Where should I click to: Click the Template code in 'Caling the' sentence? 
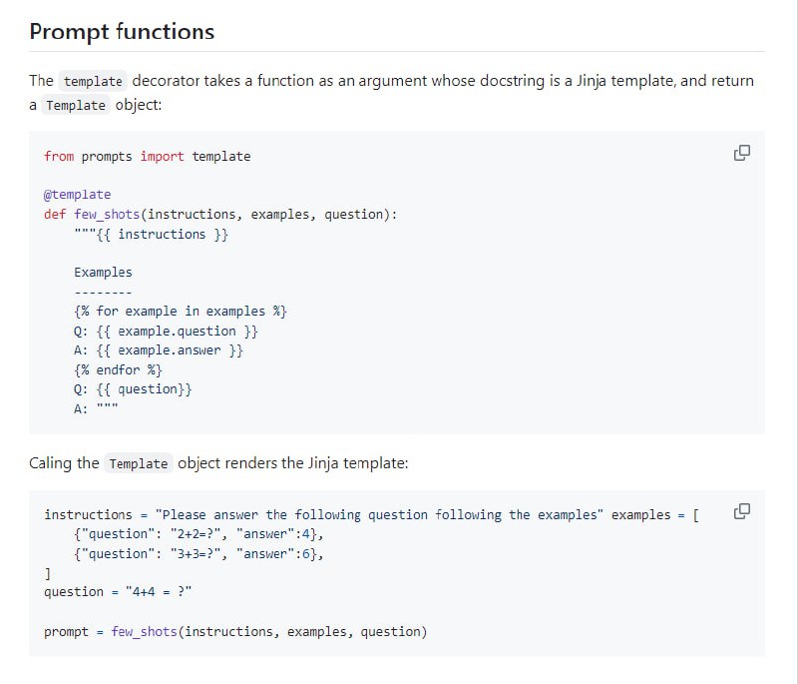point(139,463)
